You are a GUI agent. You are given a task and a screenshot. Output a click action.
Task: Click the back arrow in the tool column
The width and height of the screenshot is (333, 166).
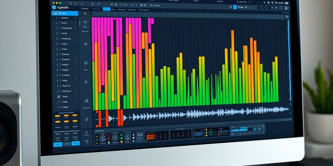[x=86, y=14]
